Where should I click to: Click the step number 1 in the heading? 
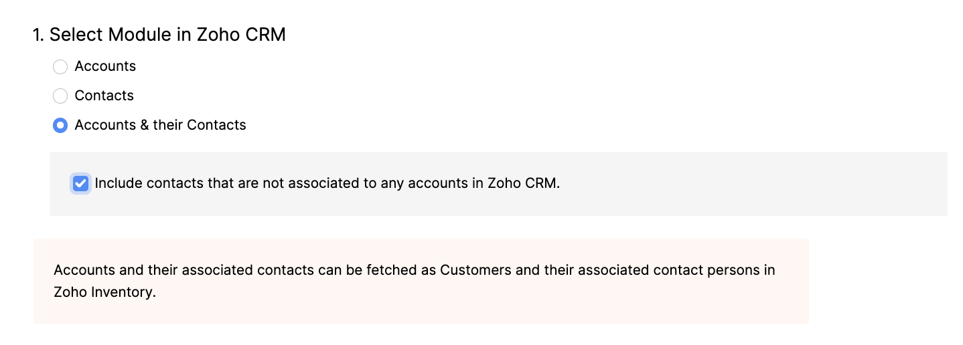(x=38, y=35)
